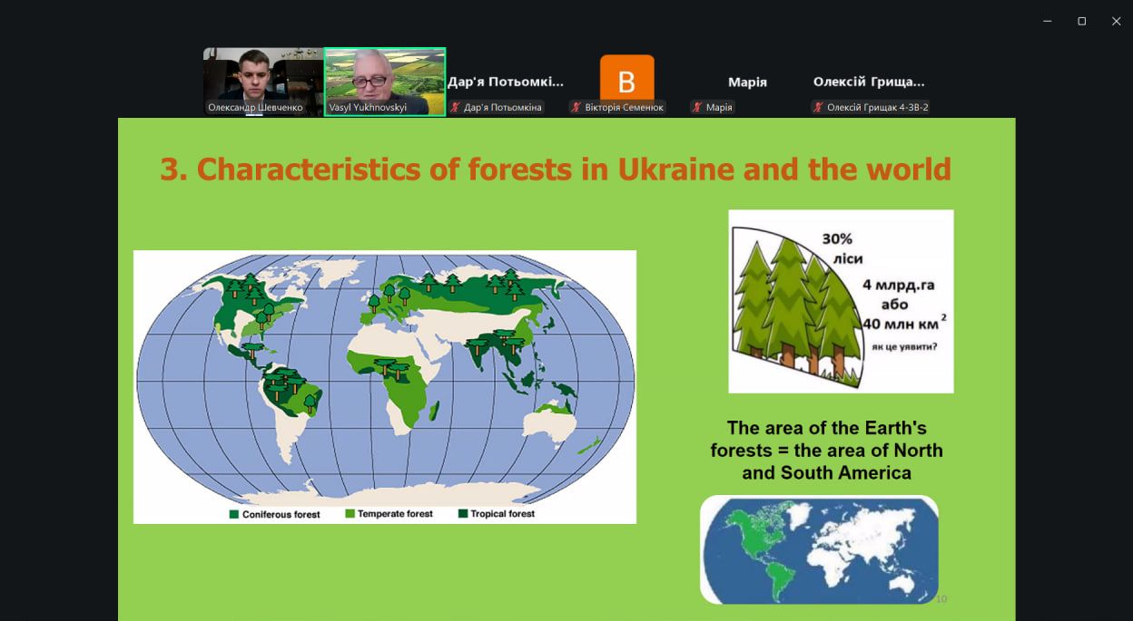The image size is (1133, 621).
Task: Click the 30% ліси trees infographic
Action: tap(841, 301)
